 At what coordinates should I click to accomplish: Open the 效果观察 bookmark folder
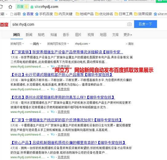click(x=143, y=14)
